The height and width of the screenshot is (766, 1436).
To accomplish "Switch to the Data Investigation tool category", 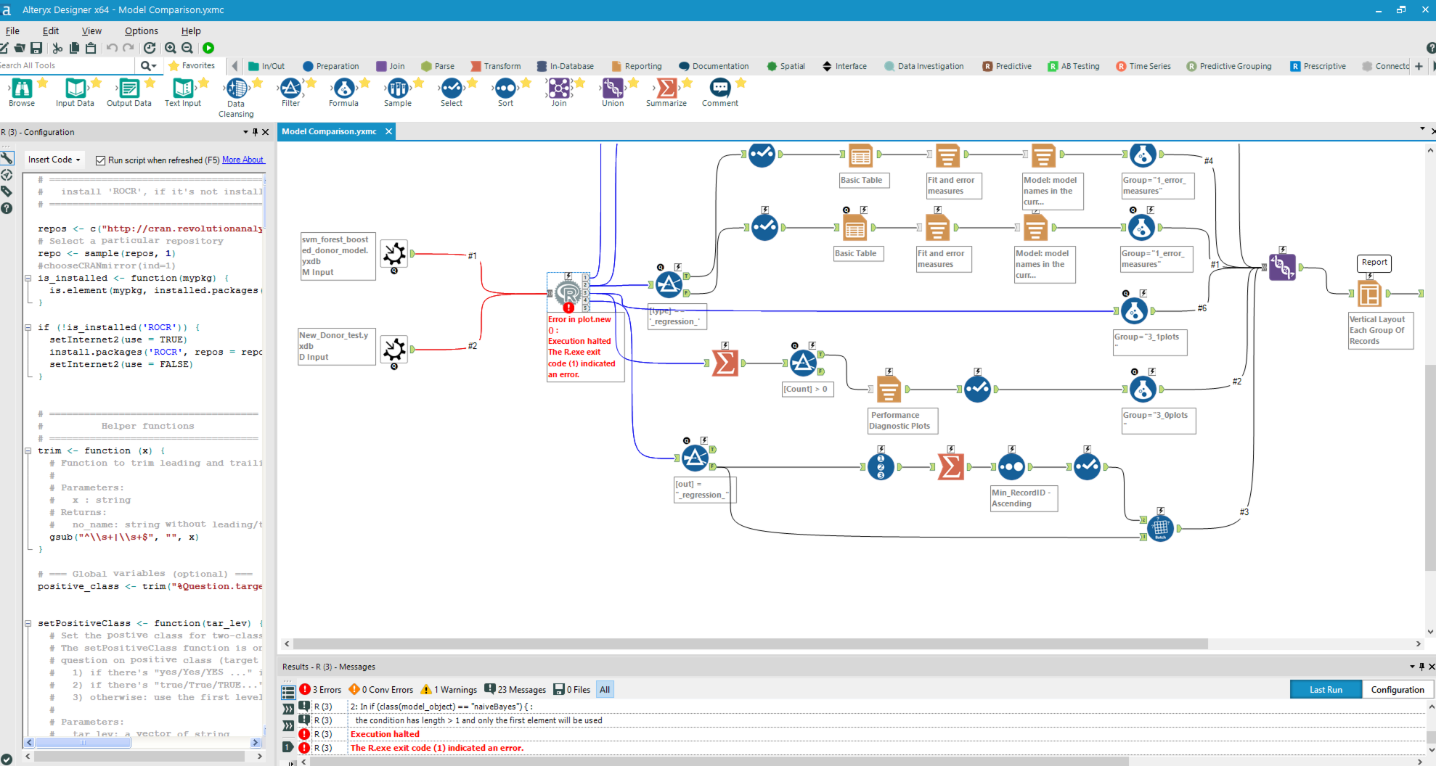I will click(923, 66).
